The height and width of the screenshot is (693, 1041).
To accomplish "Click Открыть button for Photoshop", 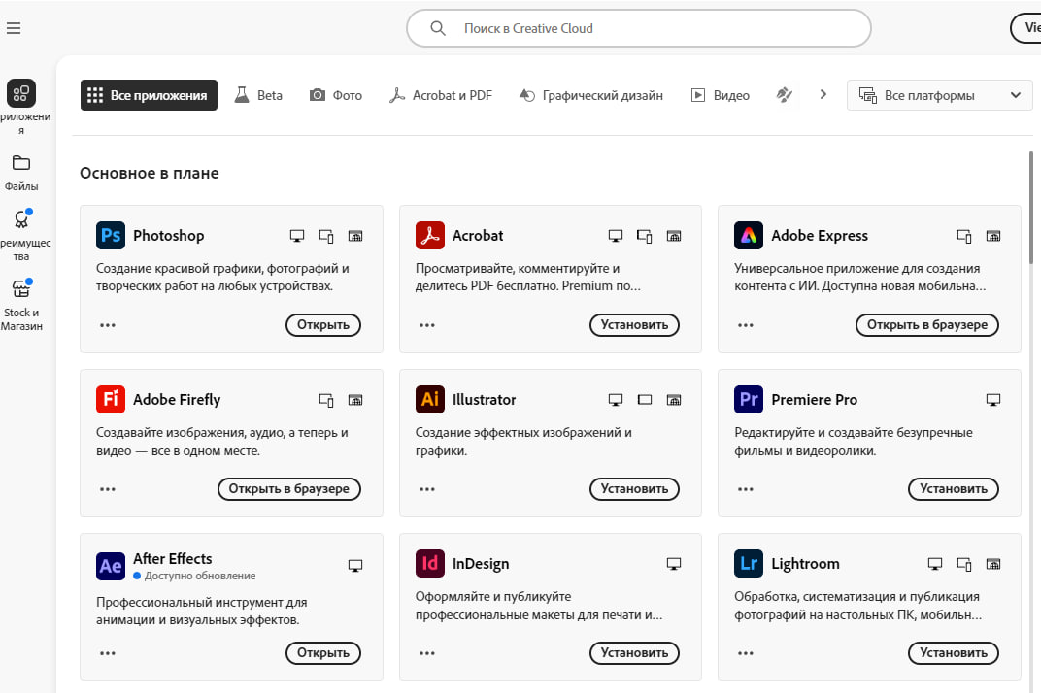I will tap(323, 325).
